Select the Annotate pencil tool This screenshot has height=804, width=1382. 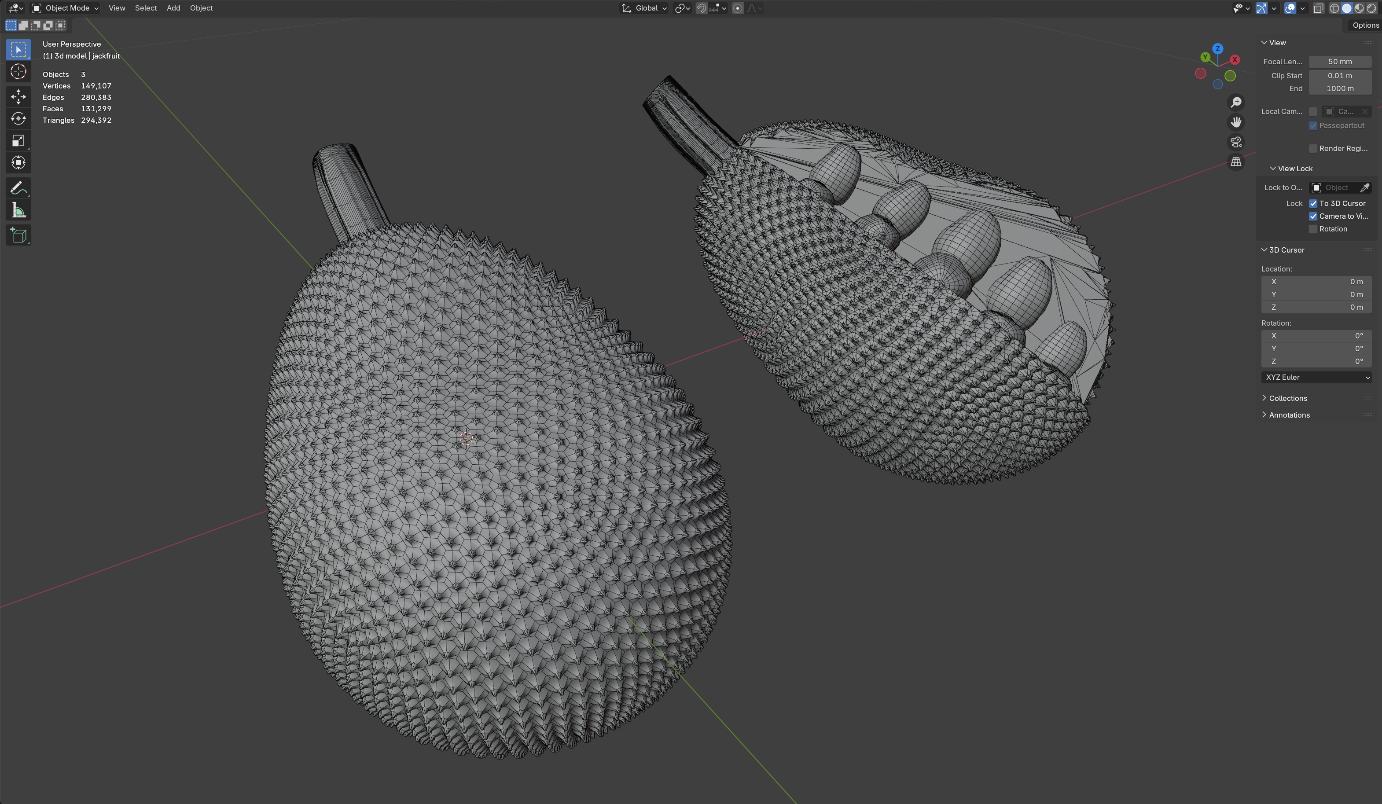18,188
